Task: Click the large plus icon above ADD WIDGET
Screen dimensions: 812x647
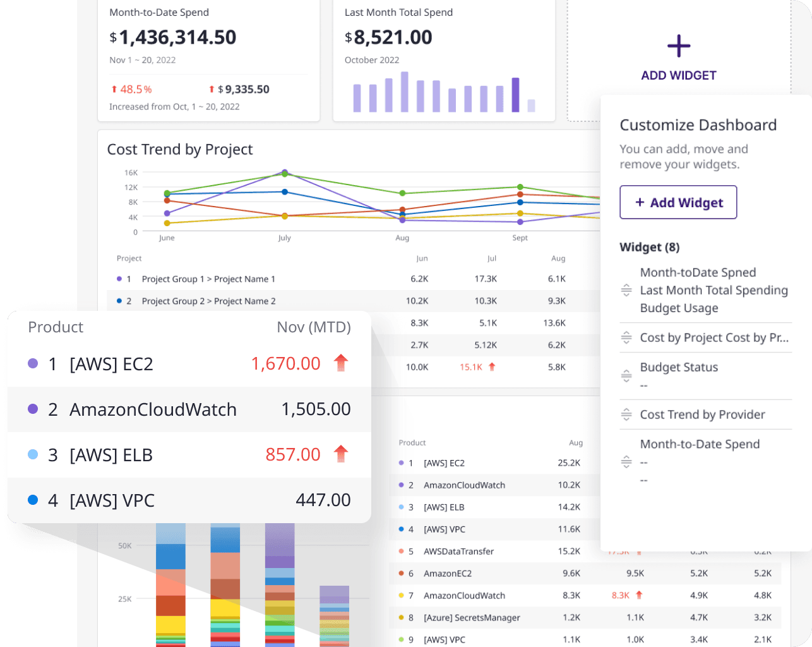Action: (679, 47)
